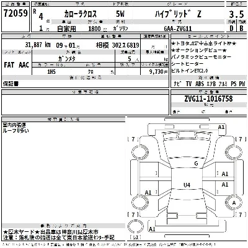
Task: Select the mileage 31,887 km
Action: pyautogui.click(x=38, y=45)
